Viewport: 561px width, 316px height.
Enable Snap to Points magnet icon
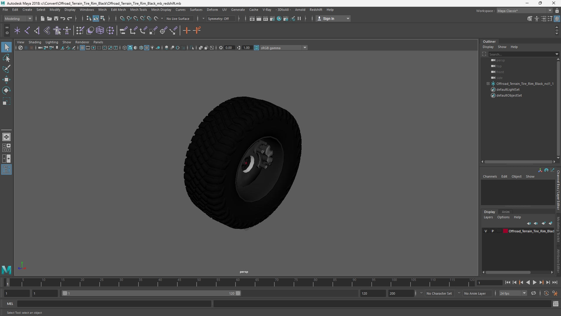pos(136,18)
